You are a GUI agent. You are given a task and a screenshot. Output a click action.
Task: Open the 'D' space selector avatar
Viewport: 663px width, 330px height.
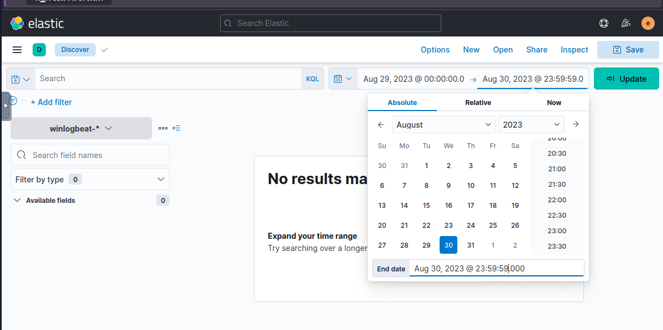39,50
